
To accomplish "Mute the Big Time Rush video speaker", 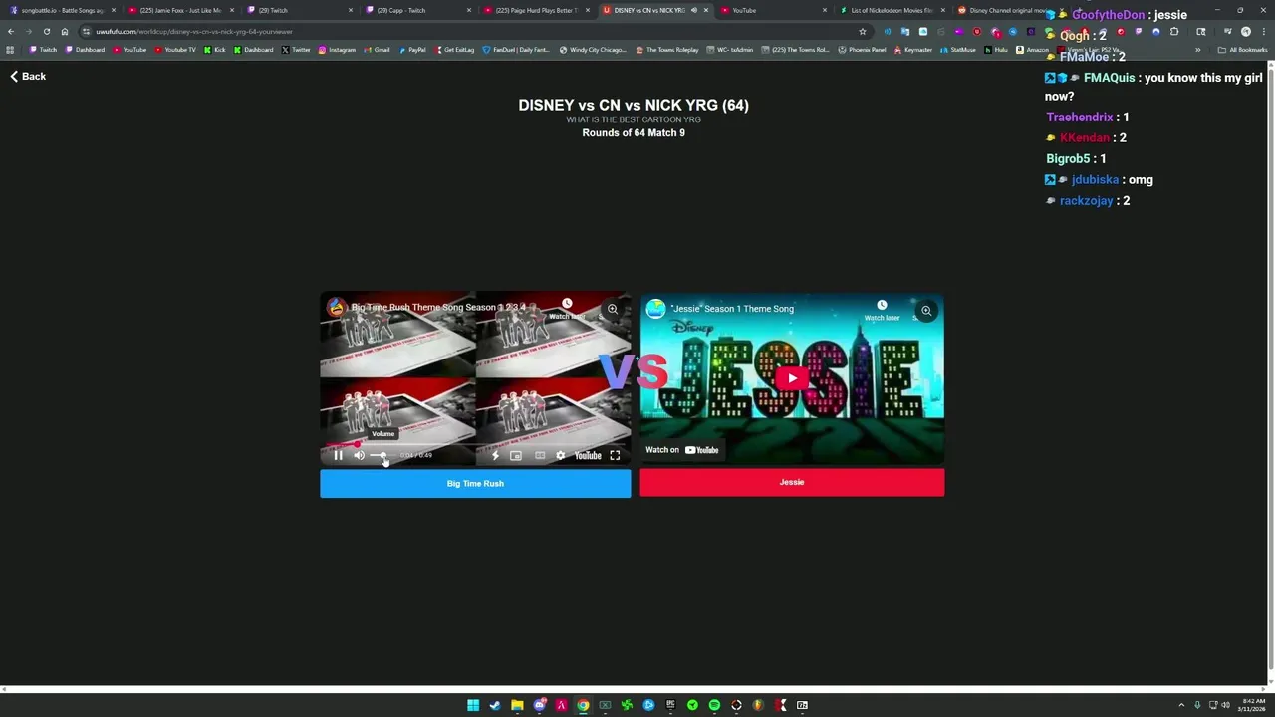I will 360,455.
